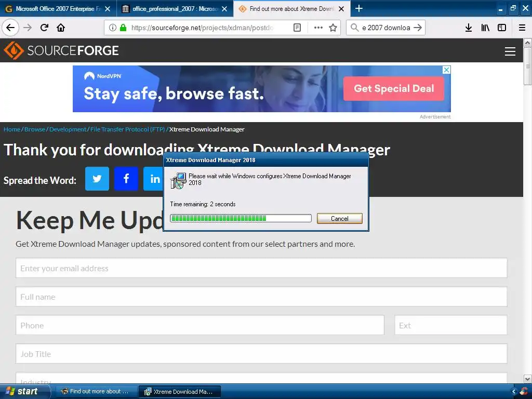This screenshot has height=399, width=532.
Task: Open page actions three-dot menu
Action: pos(318,28)
